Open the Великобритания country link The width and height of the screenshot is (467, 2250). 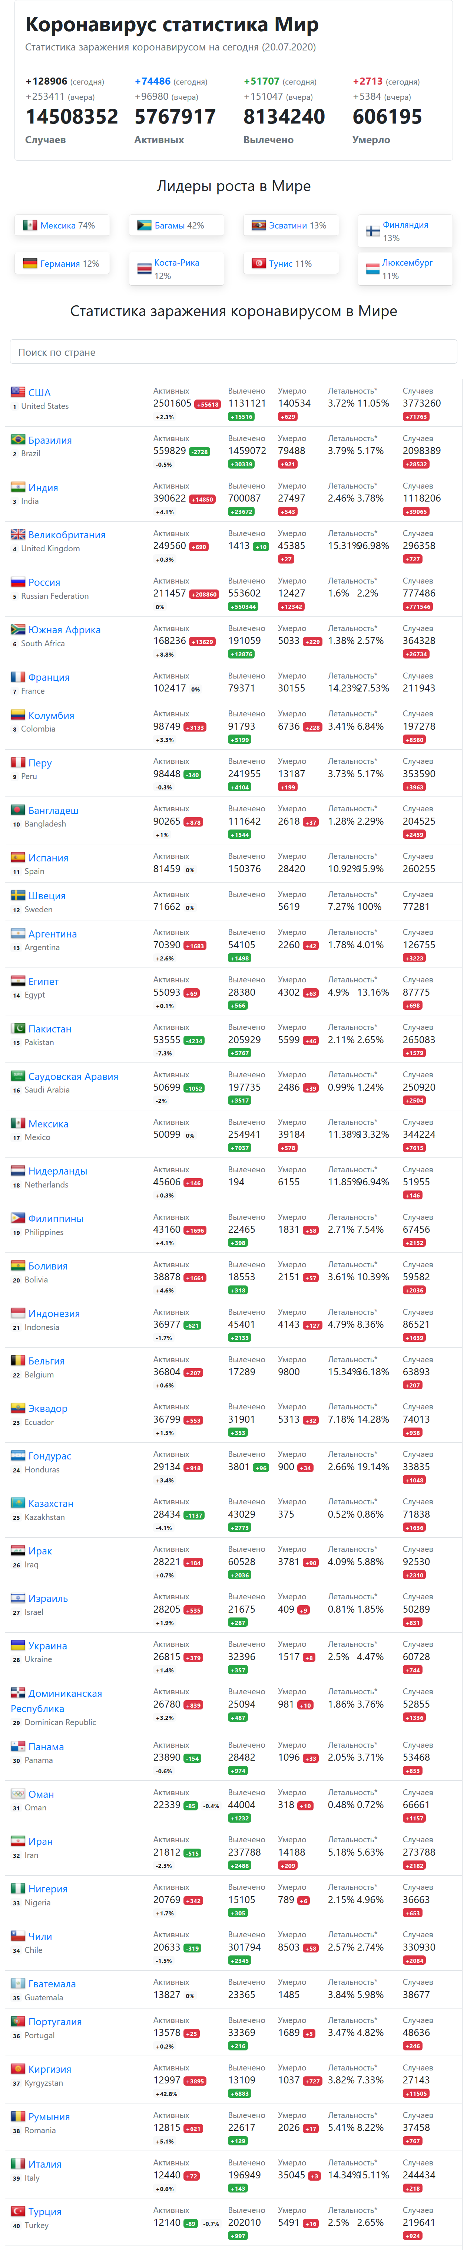(x=66, y=535)
